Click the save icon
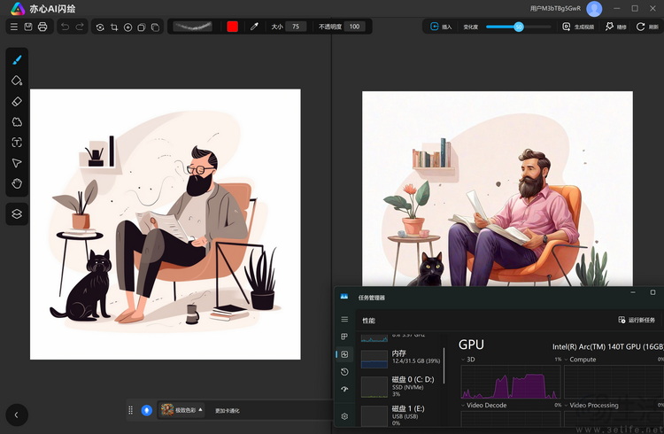 (x=28, y=27)
